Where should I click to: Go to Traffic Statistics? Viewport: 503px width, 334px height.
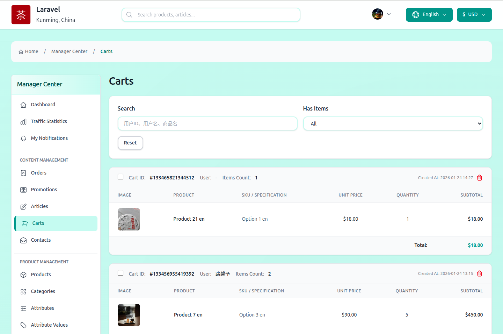point(56,121)
